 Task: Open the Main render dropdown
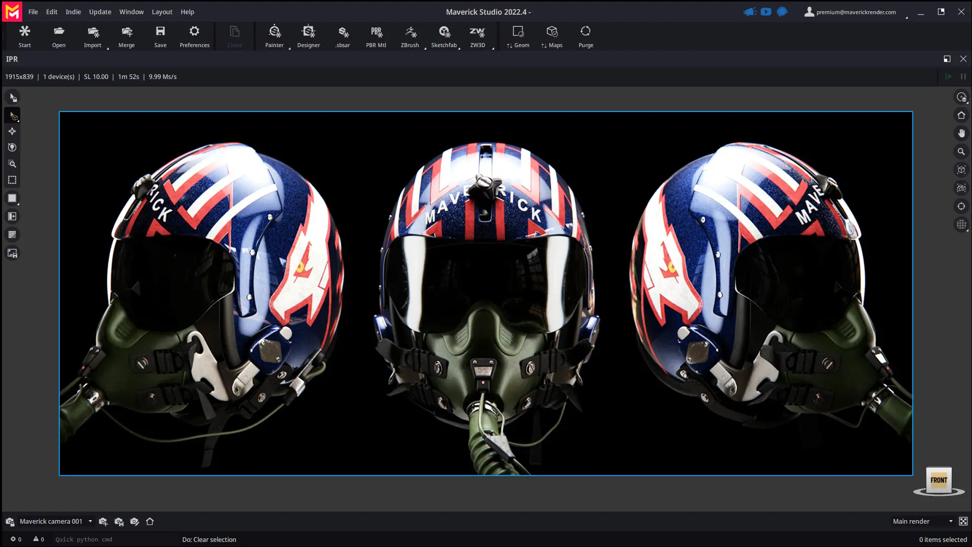(x=950, y=521)
